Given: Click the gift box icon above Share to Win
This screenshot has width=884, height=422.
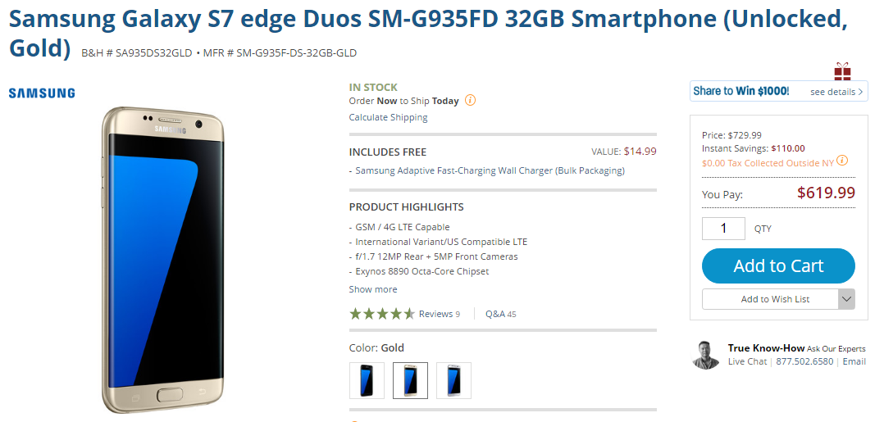Looking at the screenshot, I should [x=842, y=71].
